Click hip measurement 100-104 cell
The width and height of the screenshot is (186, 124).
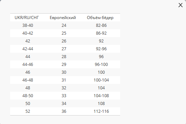coord(101,80)
